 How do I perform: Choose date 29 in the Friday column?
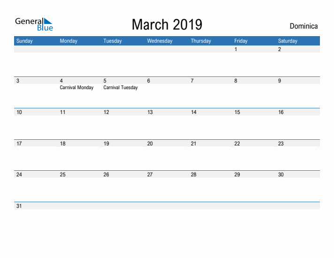[237, 175]
